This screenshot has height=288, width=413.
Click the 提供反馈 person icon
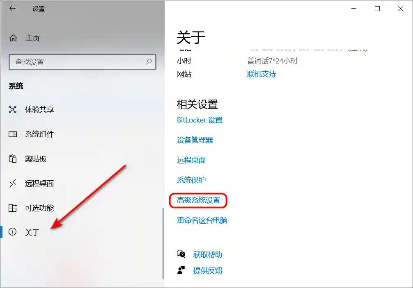tap(181, 270)
